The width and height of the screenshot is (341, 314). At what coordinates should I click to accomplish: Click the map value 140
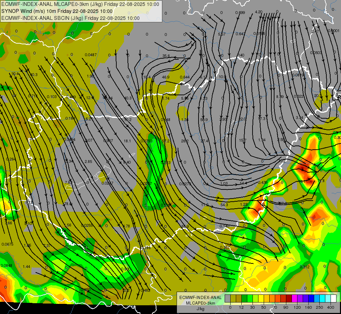click(241, 55)
